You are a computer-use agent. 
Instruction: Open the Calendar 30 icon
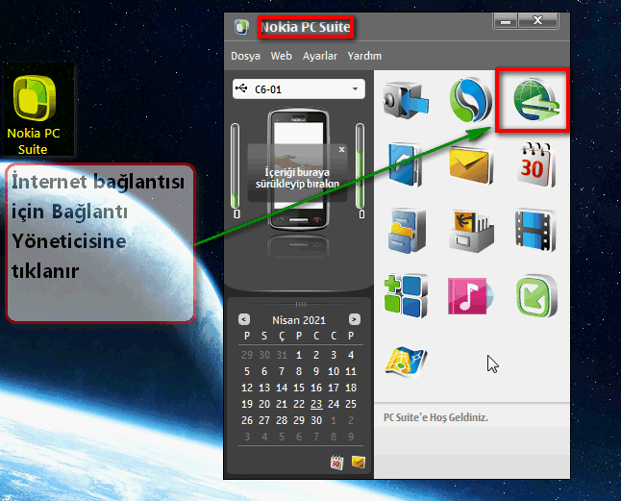[535, 164]
